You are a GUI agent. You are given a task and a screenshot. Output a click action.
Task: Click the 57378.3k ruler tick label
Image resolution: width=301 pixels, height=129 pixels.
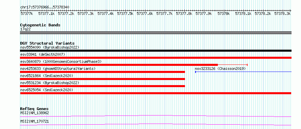(283, 14)
